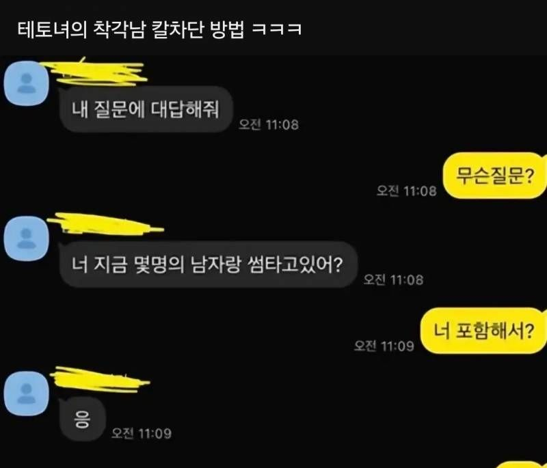Click the censored name above "너 지금 몇명의" bubble
Viewport: 547px width, 468px height.
coord(105,223)
